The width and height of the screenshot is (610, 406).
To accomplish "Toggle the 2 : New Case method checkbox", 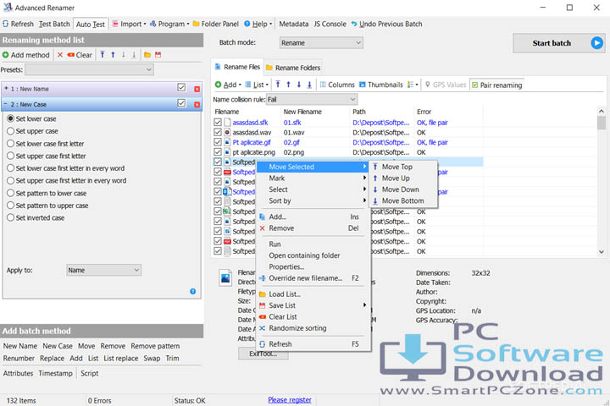I will click(181, 103).
